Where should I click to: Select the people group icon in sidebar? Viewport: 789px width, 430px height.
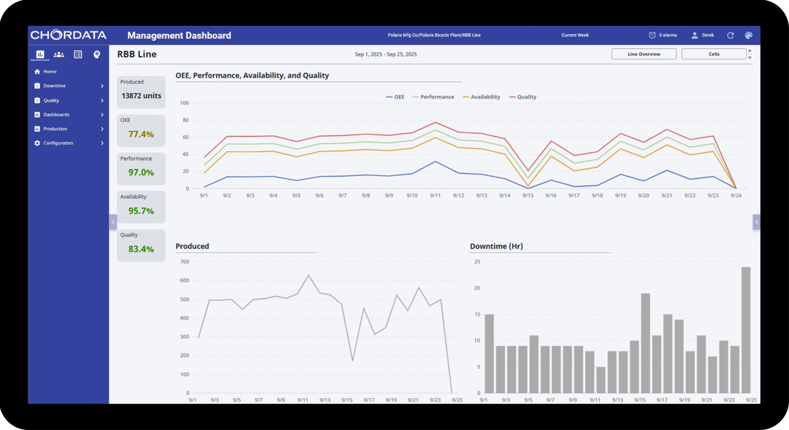coord(59,54)
